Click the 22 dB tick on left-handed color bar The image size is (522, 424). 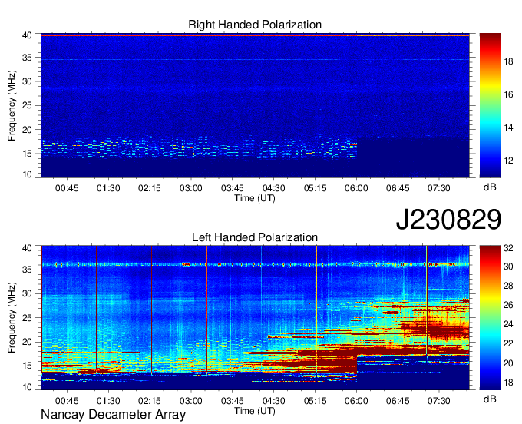coord(509,343)
